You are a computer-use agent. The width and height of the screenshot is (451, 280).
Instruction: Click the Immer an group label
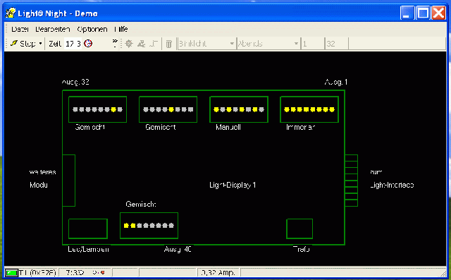pyautogui.click(x=300, y=127)
